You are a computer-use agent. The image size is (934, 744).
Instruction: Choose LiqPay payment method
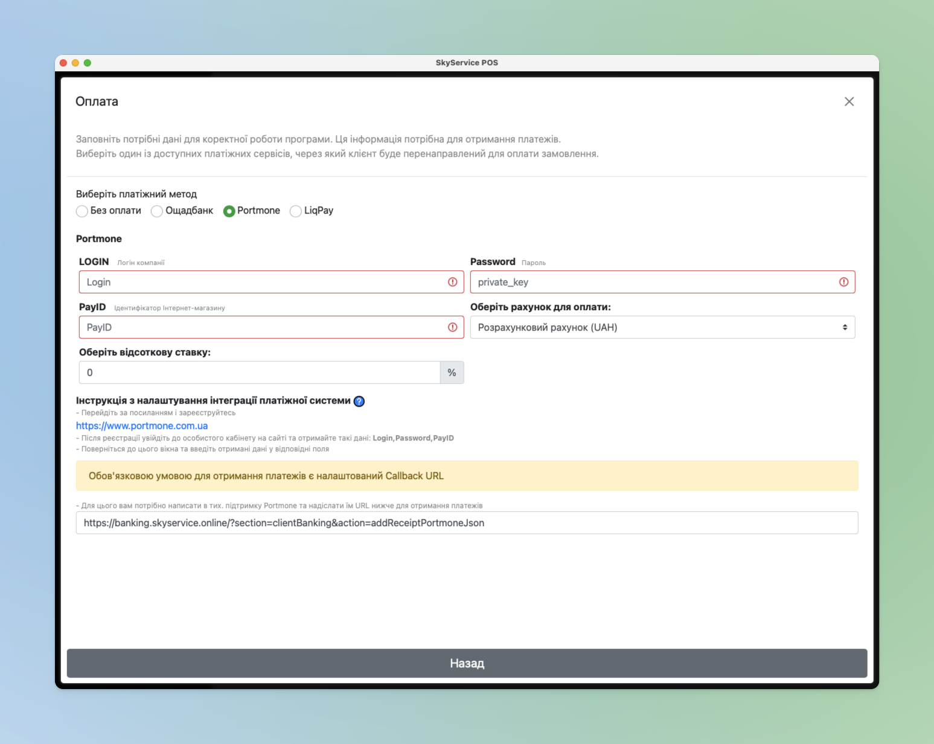[x=296, y=211]
